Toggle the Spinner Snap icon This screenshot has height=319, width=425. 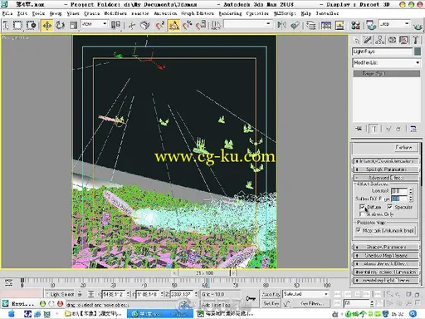coord(201,26)
